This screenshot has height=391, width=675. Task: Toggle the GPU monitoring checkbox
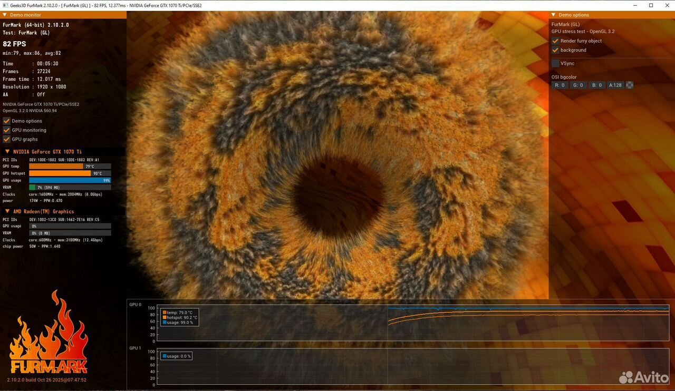[7, 130]
